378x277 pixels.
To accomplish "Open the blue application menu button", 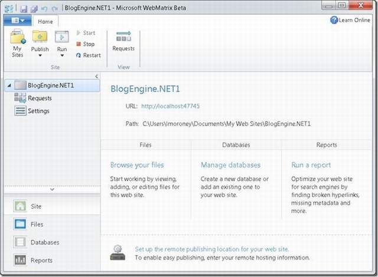I will pos(18,21).
